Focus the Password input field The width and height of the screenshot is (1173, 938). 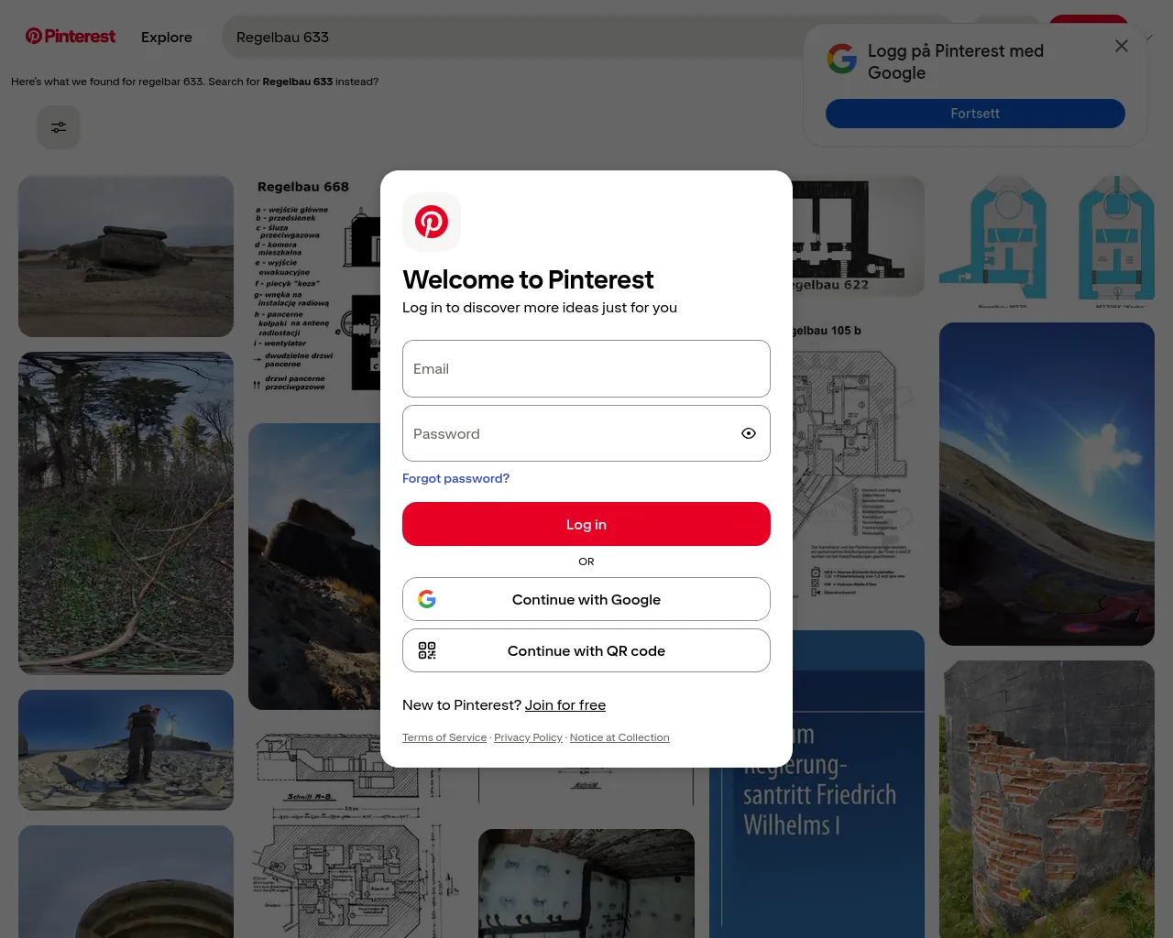tap(586, 433)
